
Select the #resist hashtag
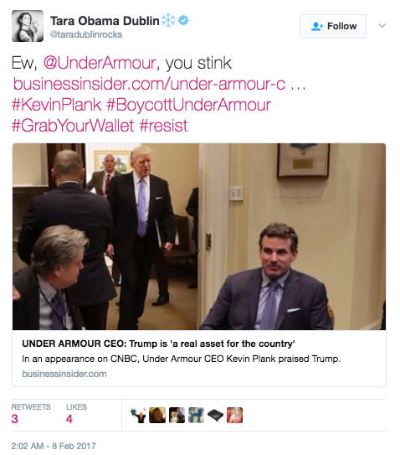pos(163,126)
